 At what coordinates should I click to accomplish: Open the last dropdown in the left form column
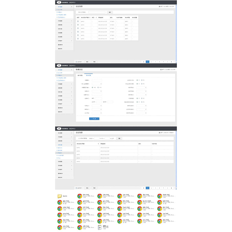coord(97,113)
